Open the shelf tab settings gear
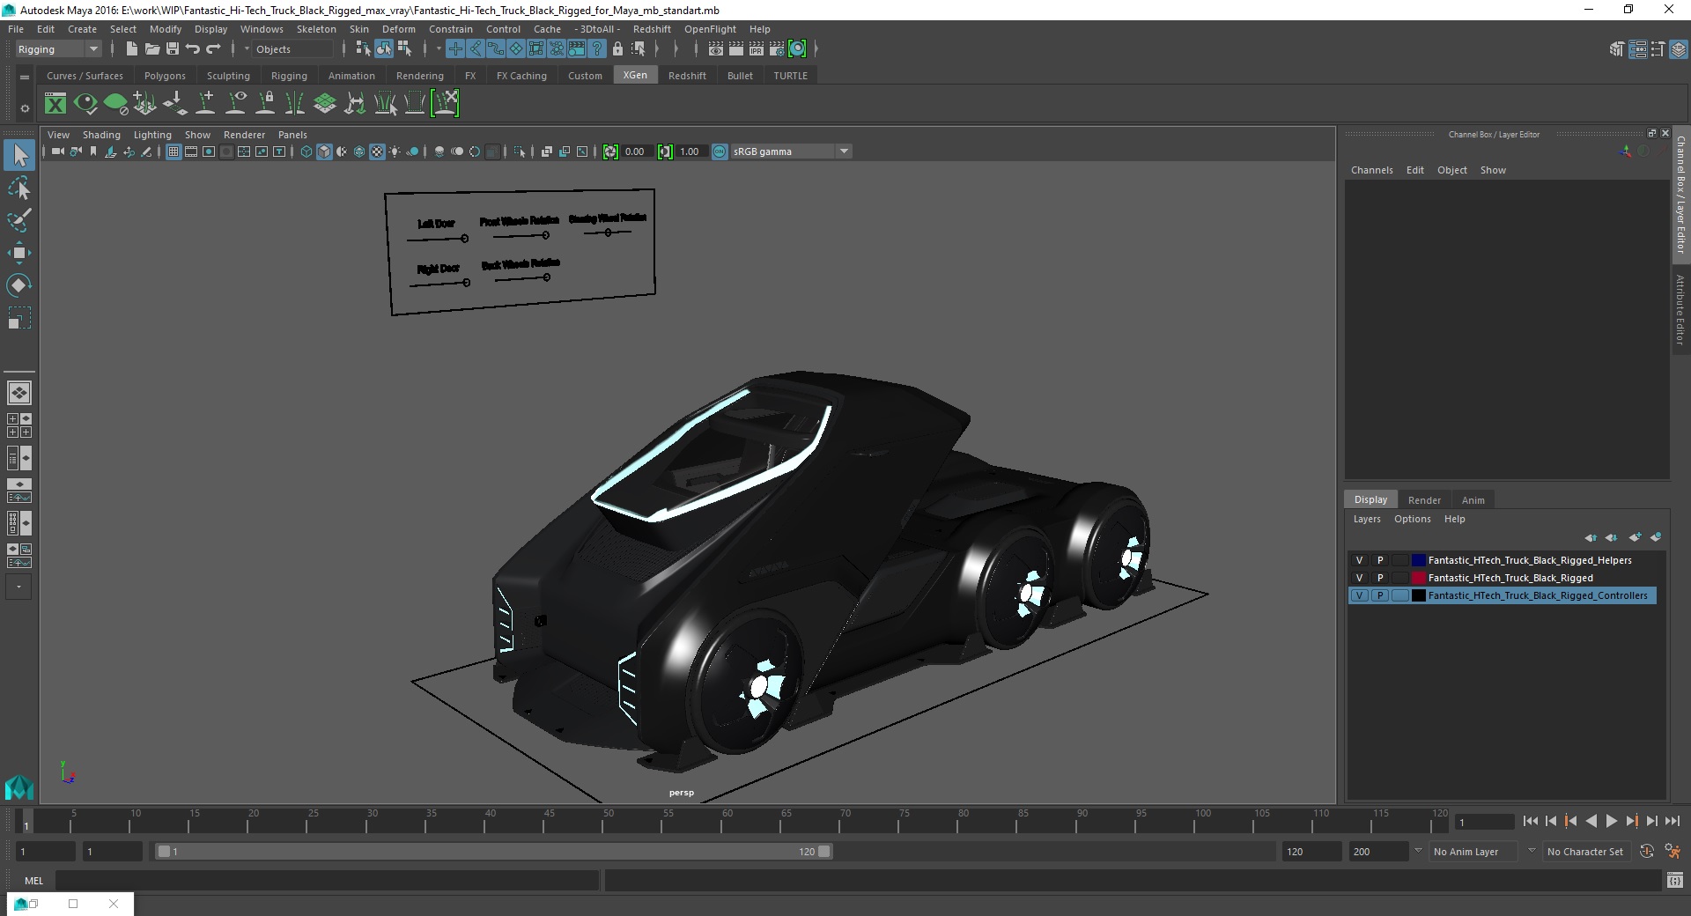Screen dimensions: 1691x916 point(25,108)
